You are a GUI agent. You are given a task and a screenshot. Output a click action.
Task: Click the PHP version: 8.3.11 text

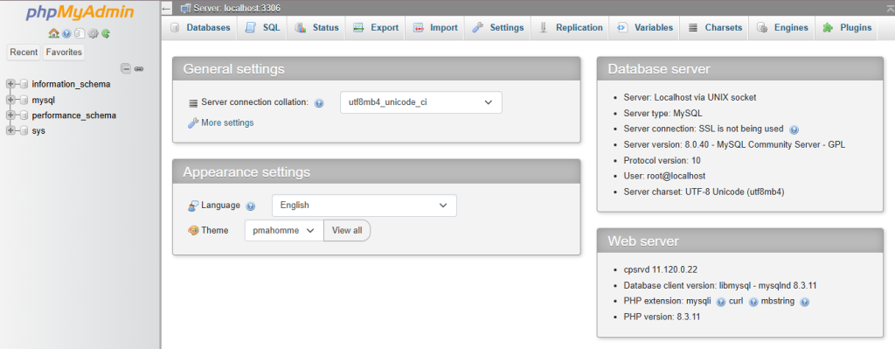click(x=662, y=317)
